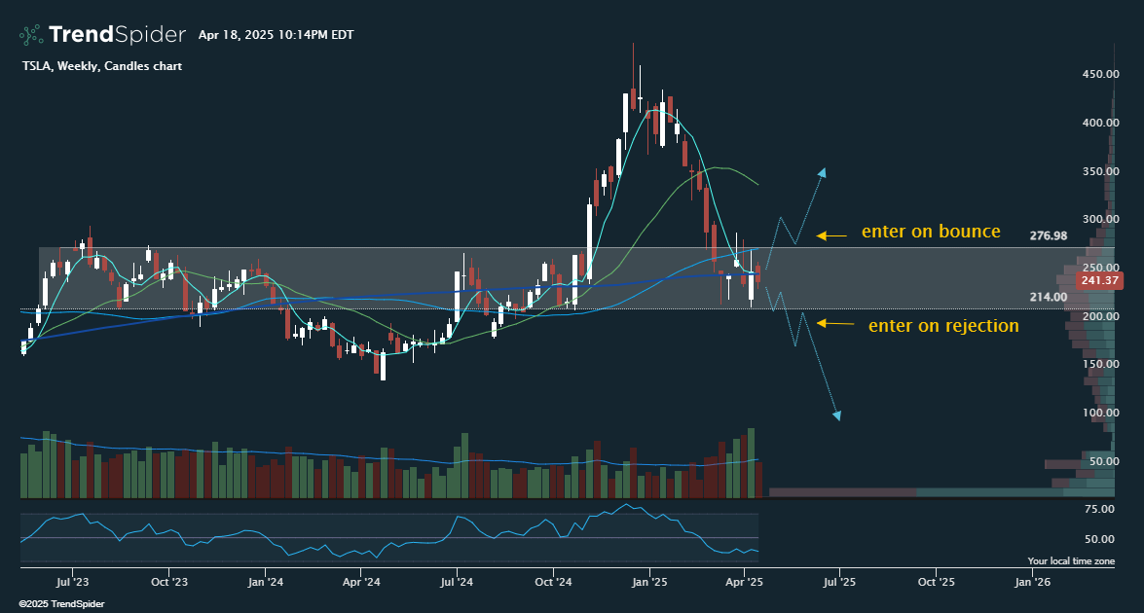
Task: Click the Jul '24 date axis label
Action: tap(457, 582)
